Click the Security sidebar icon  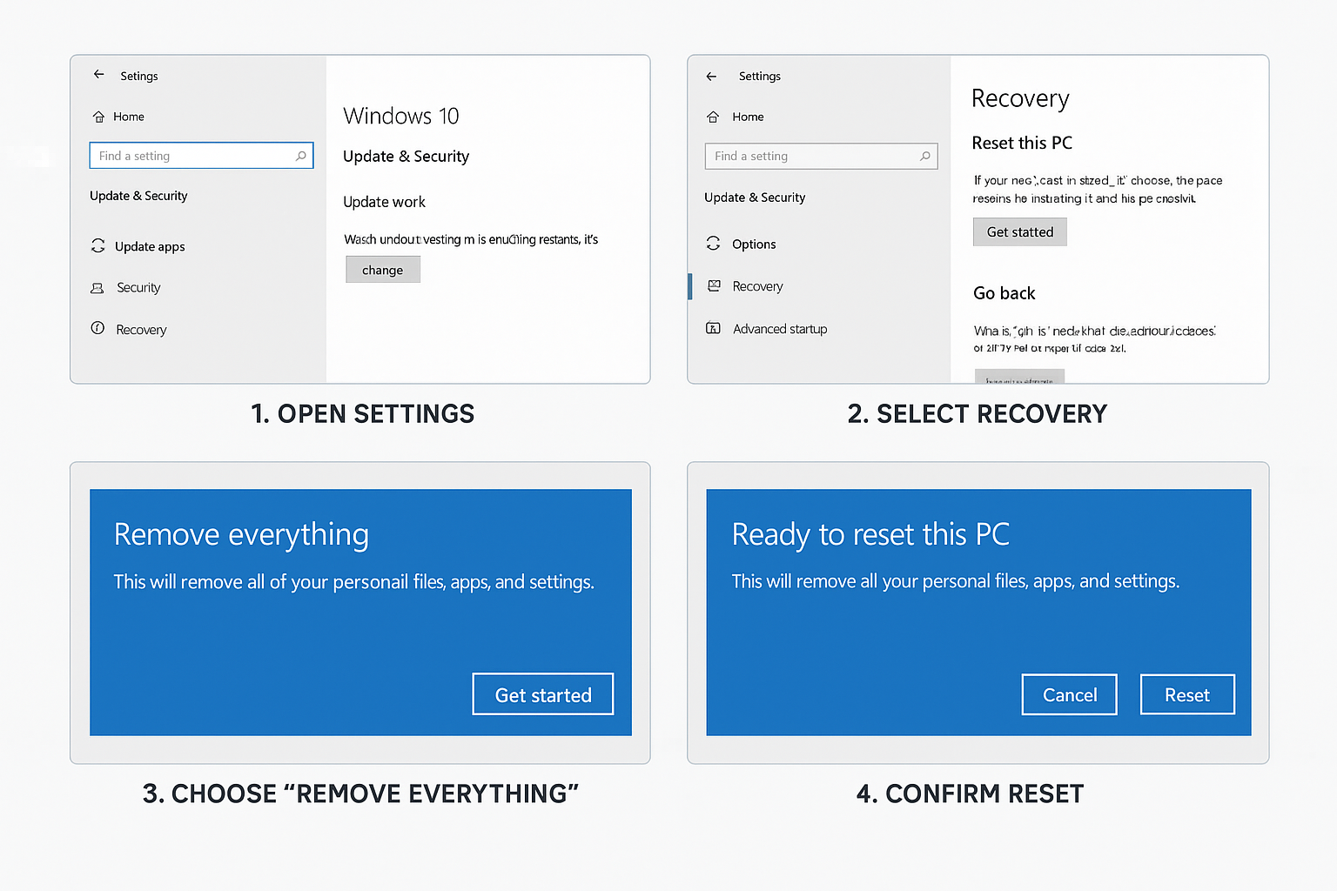click(97, 288)
